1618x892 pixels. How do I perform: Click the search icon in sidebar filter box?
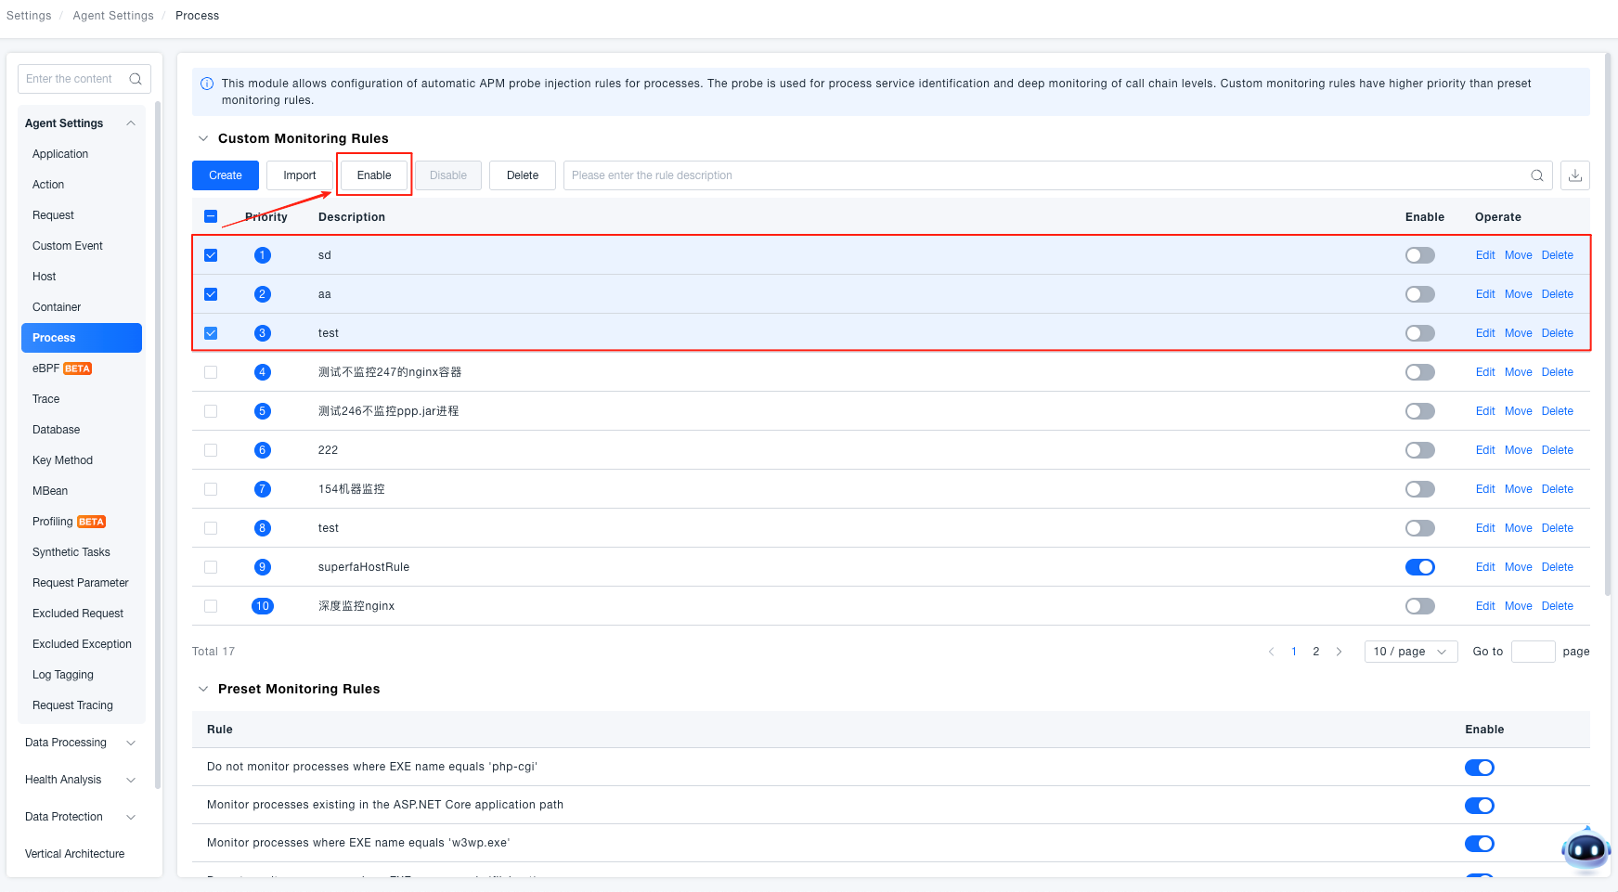(x=136, y=79)
